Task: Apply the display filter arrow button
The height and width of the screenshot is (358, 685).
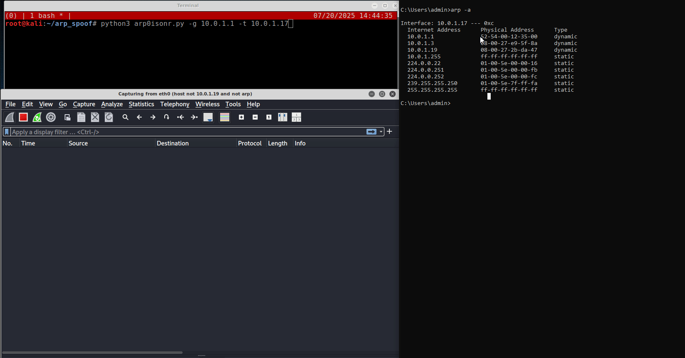Action: pyautogui.click(x=371, y=132)
